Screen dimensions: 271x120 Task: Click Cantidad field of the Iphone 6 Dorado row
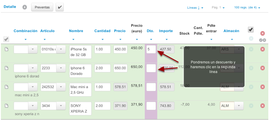[x=103, y=68]
